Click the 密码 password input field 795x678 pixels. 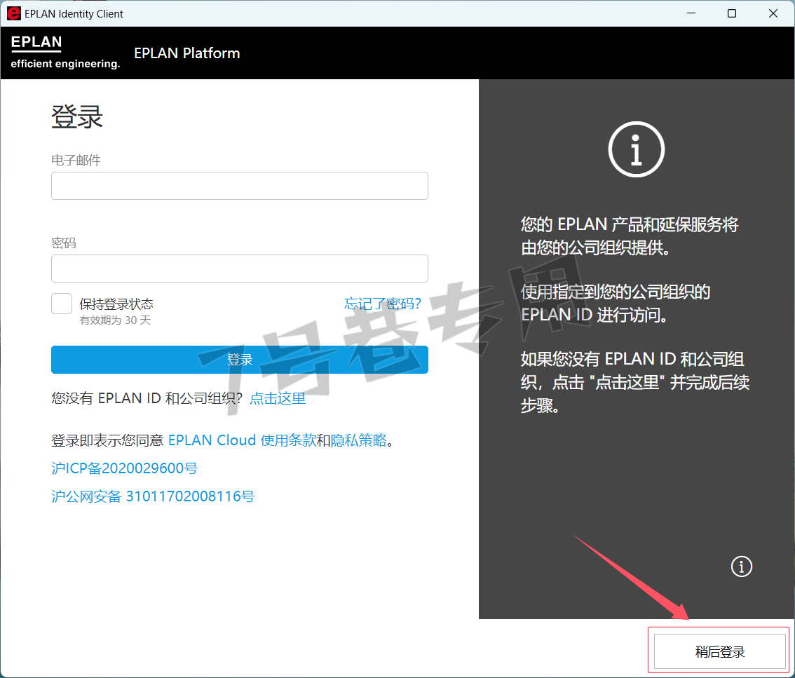[x=239, y=269]
